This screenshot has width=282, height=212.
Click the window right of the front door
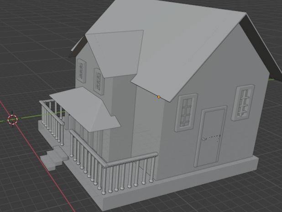pos(243,103)
